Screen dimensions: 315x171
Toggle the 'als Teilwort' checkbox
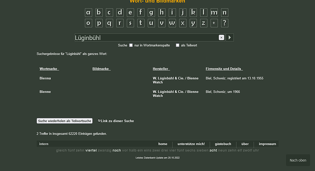tap(178, 45)
